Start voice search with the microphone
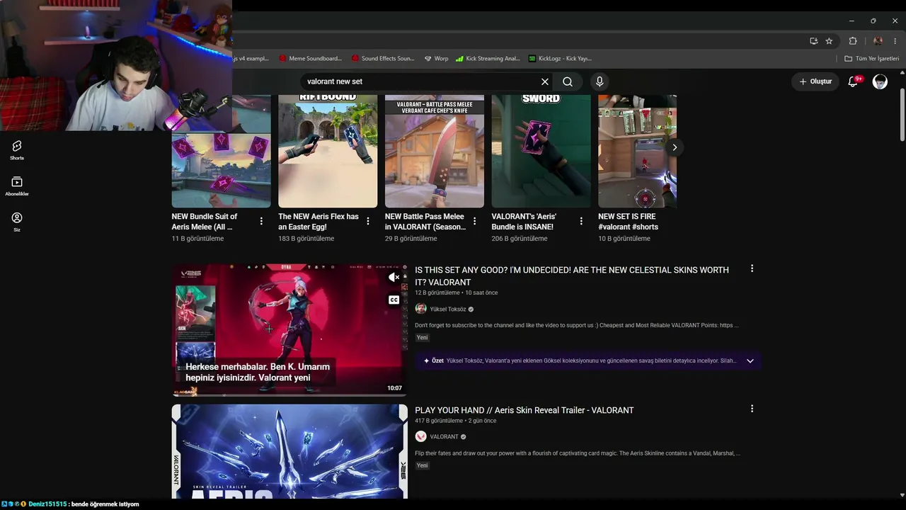906x510 pixels. click(600, 81)
